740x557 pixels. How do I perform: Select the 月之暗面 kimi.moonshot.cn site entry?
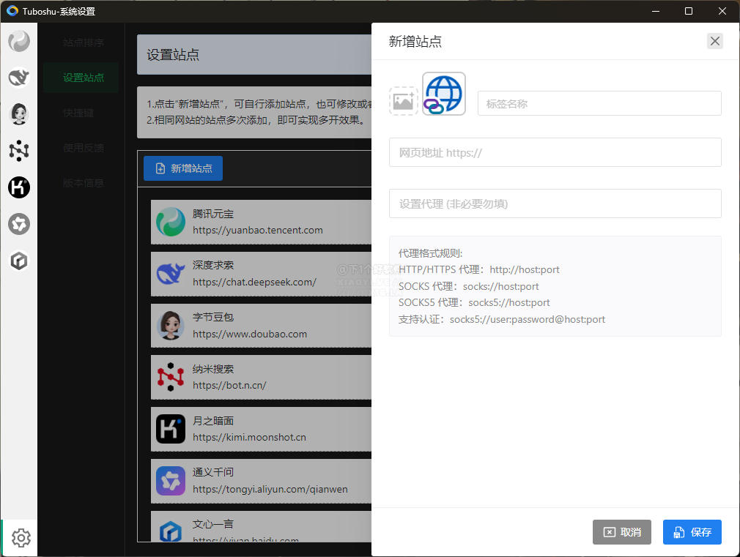[x=262, y=429]
